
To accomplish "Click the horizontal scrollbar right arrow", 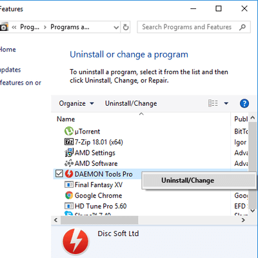I will coord(243,220).
